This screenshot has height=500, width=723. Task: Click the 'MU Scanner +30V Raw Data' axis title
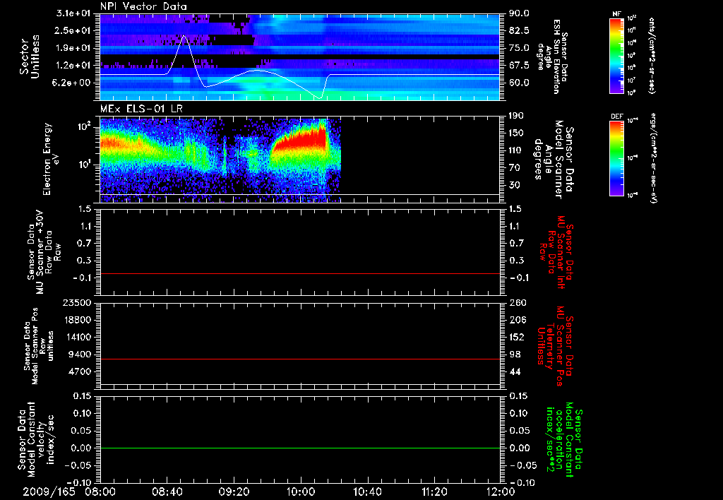point(43,252)
